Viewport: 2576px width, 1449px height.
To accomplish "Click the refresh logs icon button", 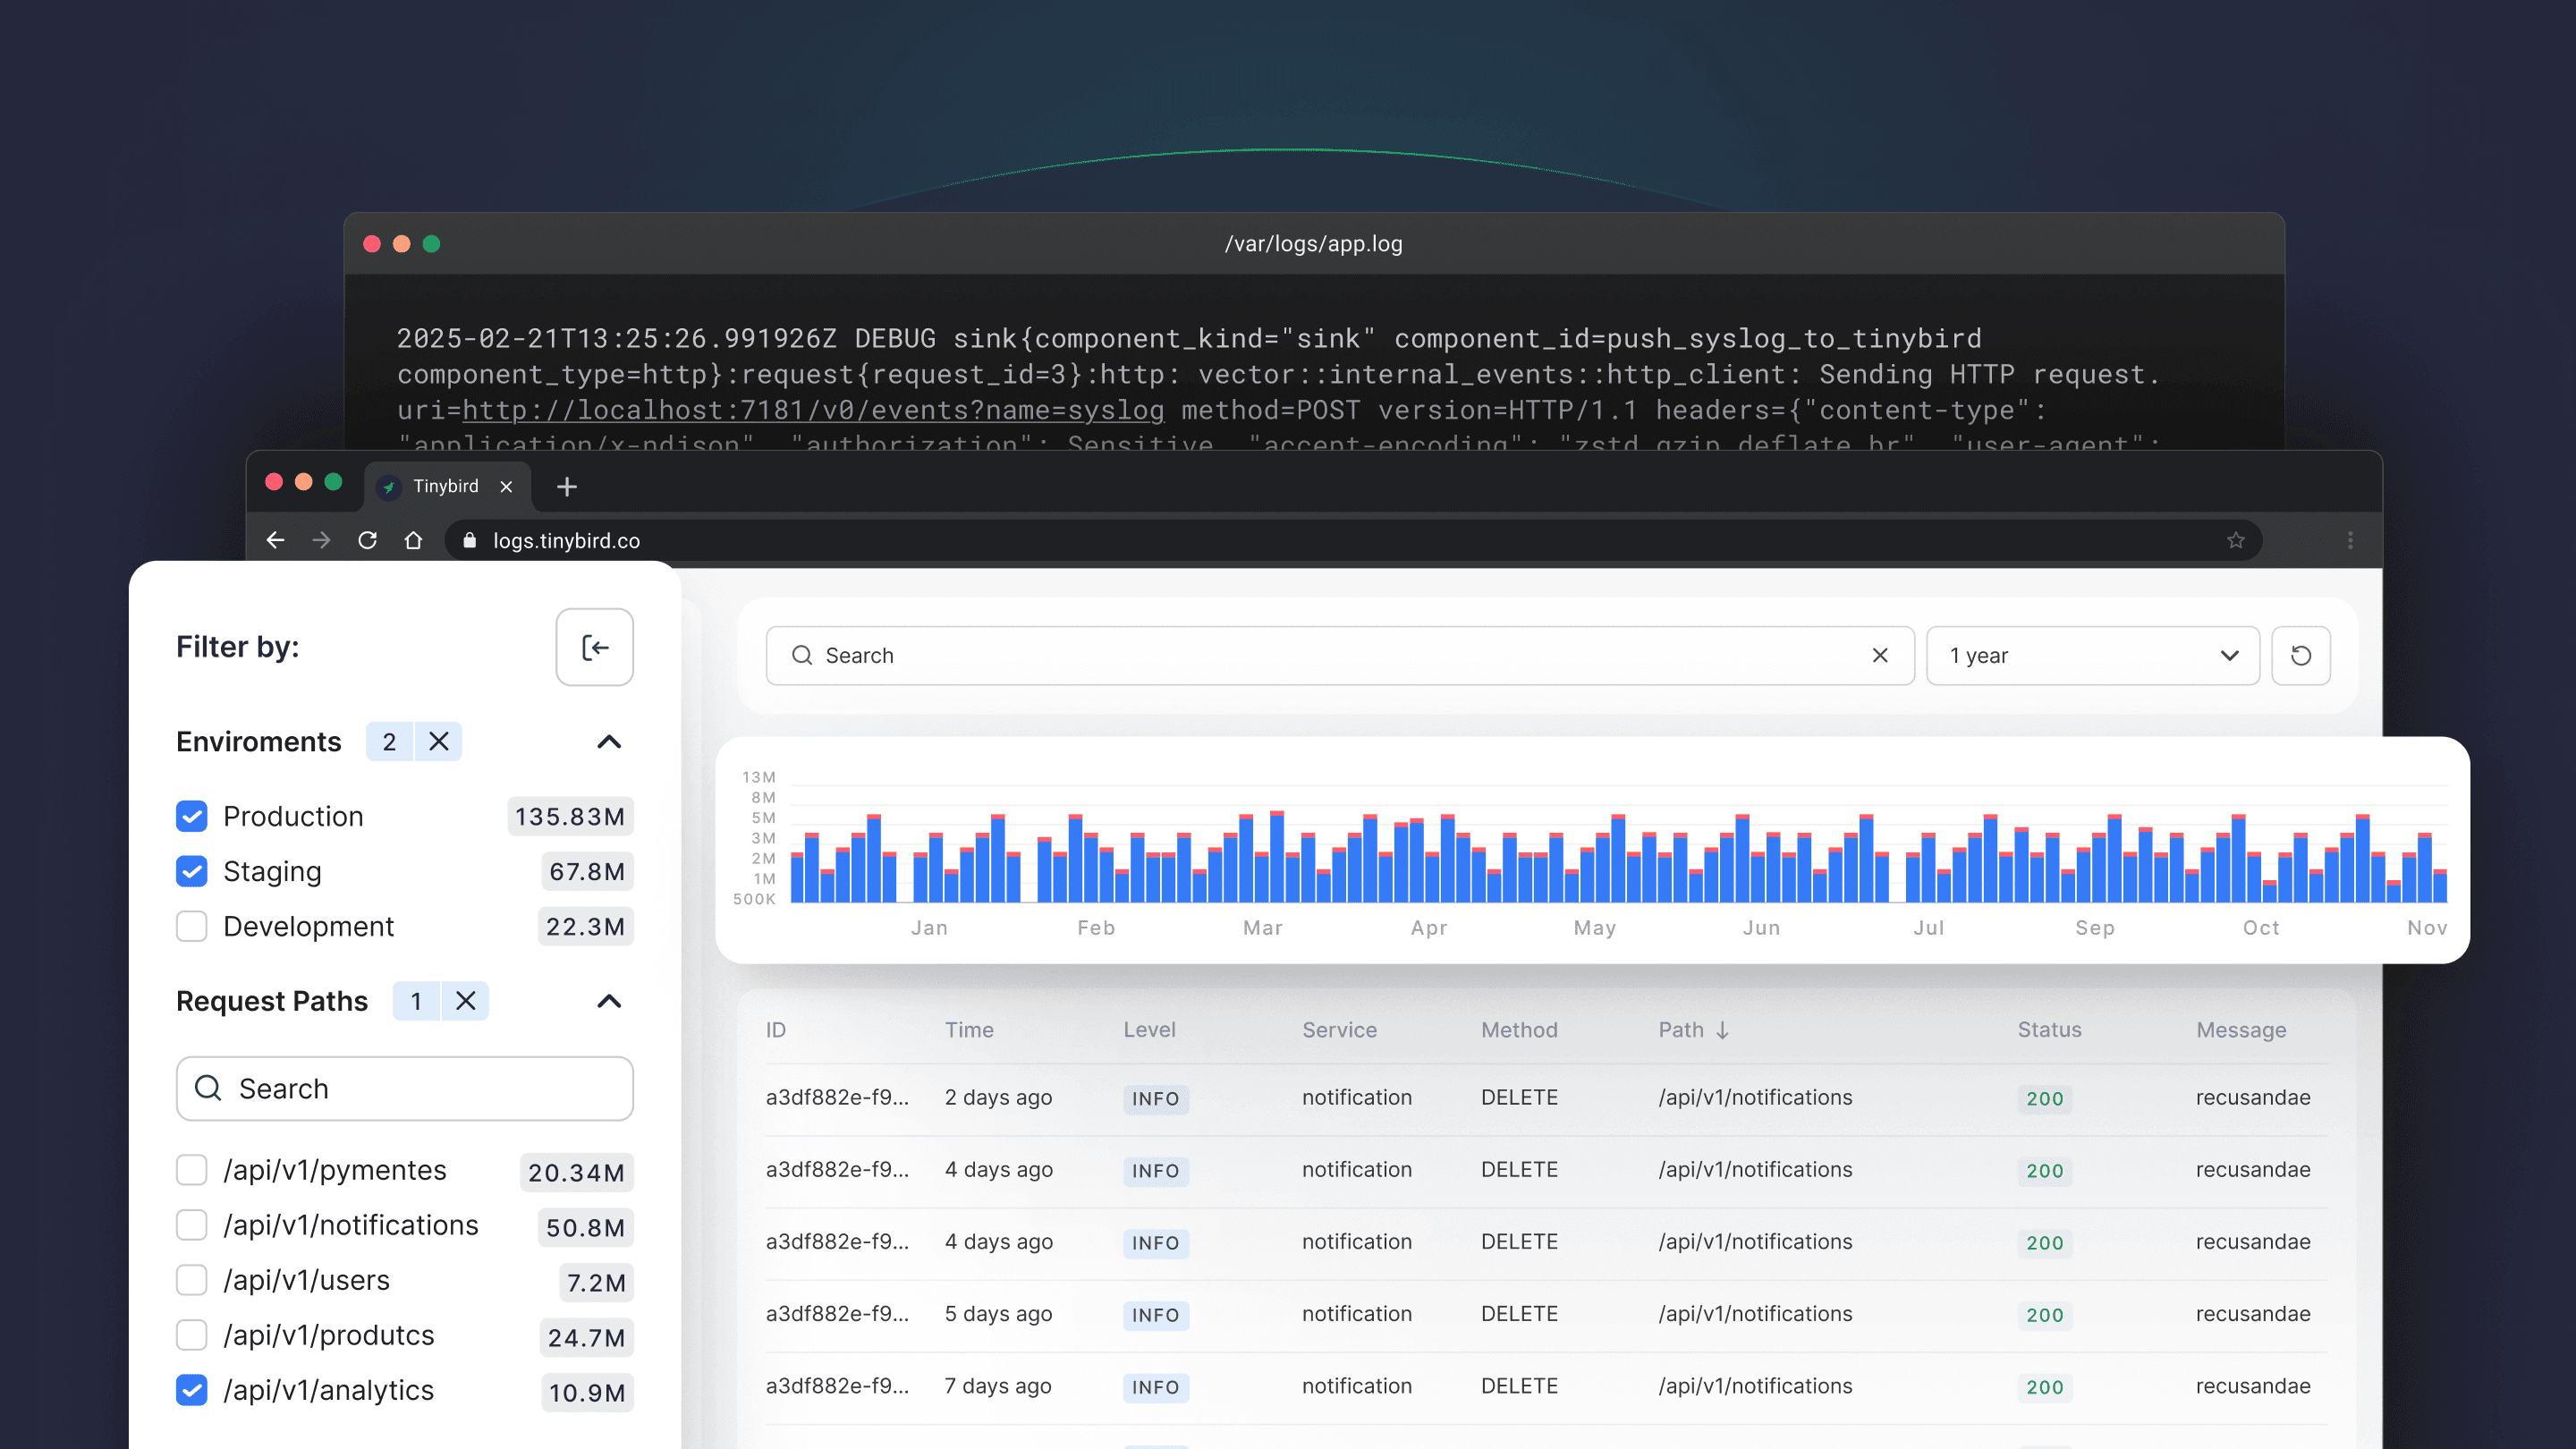I will pyautogui.click(x=2300, y=655).
